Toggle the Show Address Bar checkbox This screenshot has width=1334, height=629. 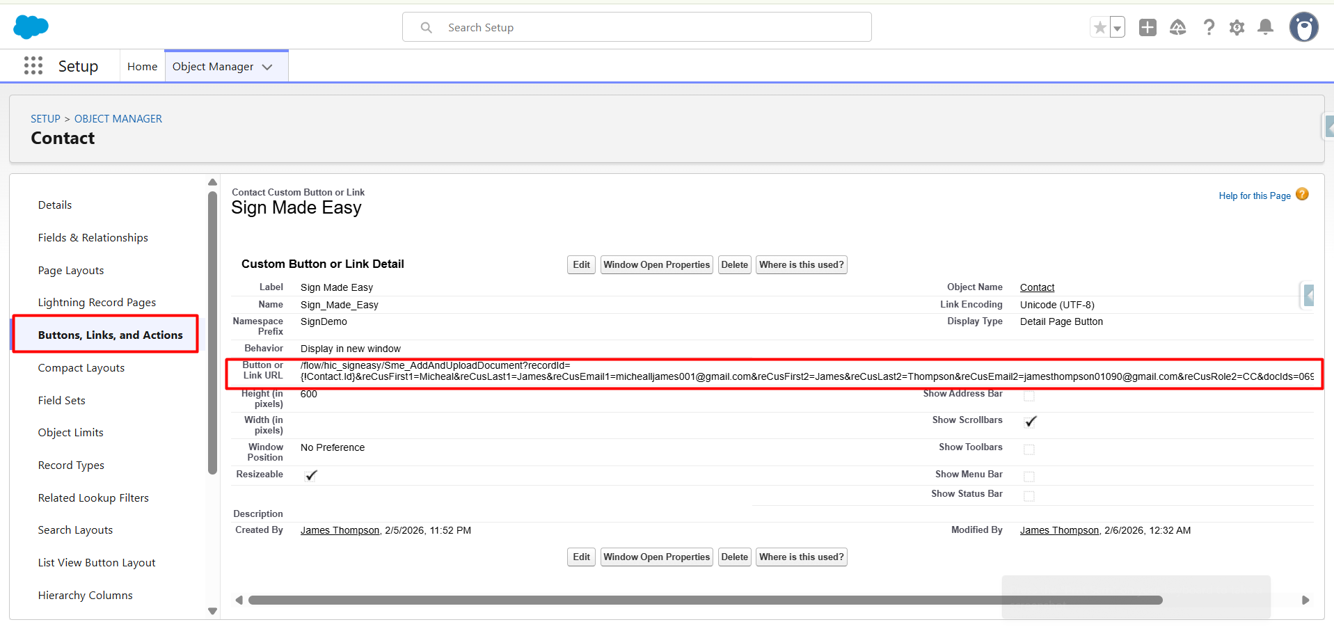(1029, 396)
